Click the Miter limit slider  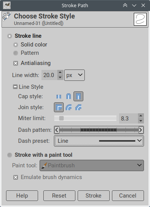pyautogui.click(x=85, y=118)
